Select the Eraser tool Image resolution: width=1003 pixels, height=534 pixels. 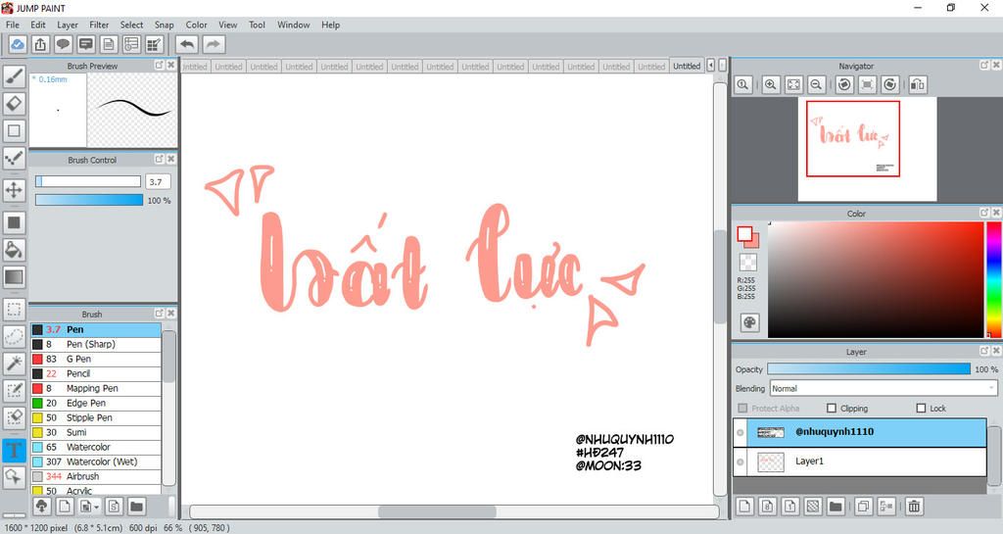coord(14,104)
